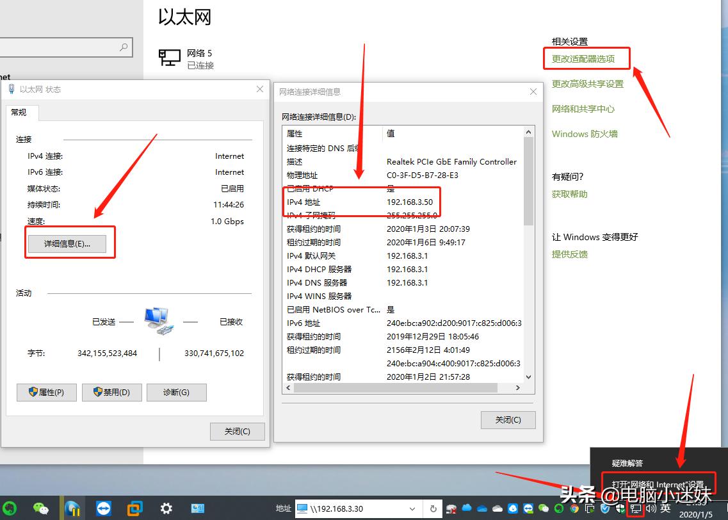Launch VMware Workstation from the taskbar
The width and height of the screenshot is (728, 520).
(x=134, y=508)
